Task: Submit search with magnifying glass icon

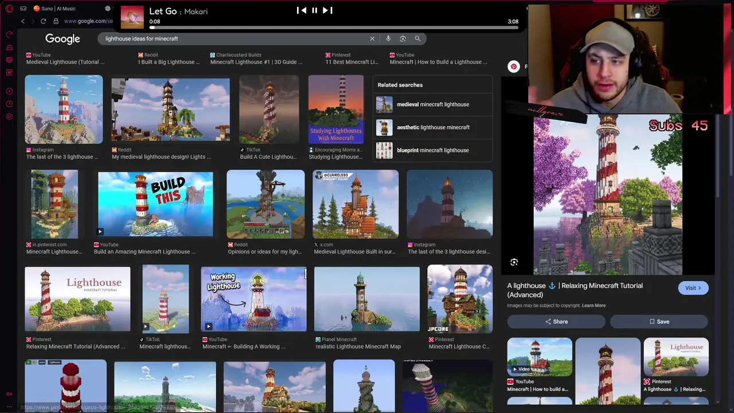Action: tap(417, 38)
